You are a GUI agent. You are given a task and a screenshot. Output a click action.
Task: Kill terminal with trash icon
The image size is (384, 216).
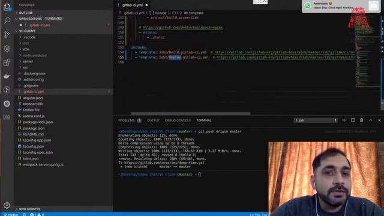(x=362, y=120)
